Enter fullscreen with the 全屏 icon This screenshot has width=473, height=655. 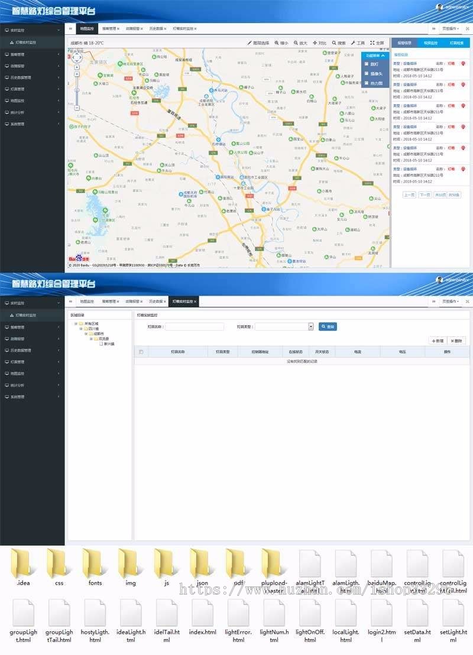(x=375, y=42)
